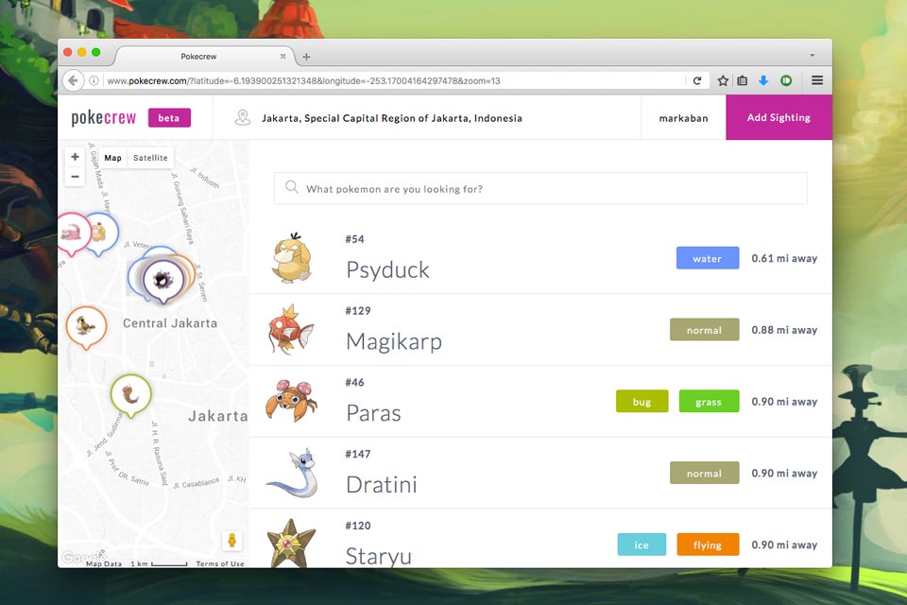Click the Dratini sprite image

(x=293, y=473)
